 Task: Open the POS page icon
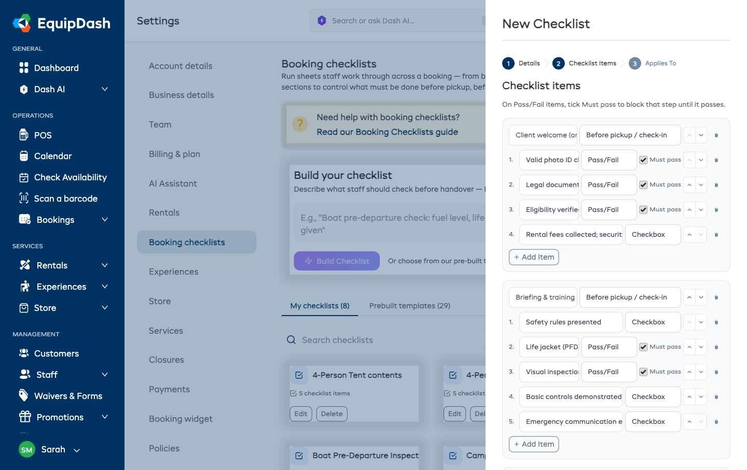click(24, 135)
